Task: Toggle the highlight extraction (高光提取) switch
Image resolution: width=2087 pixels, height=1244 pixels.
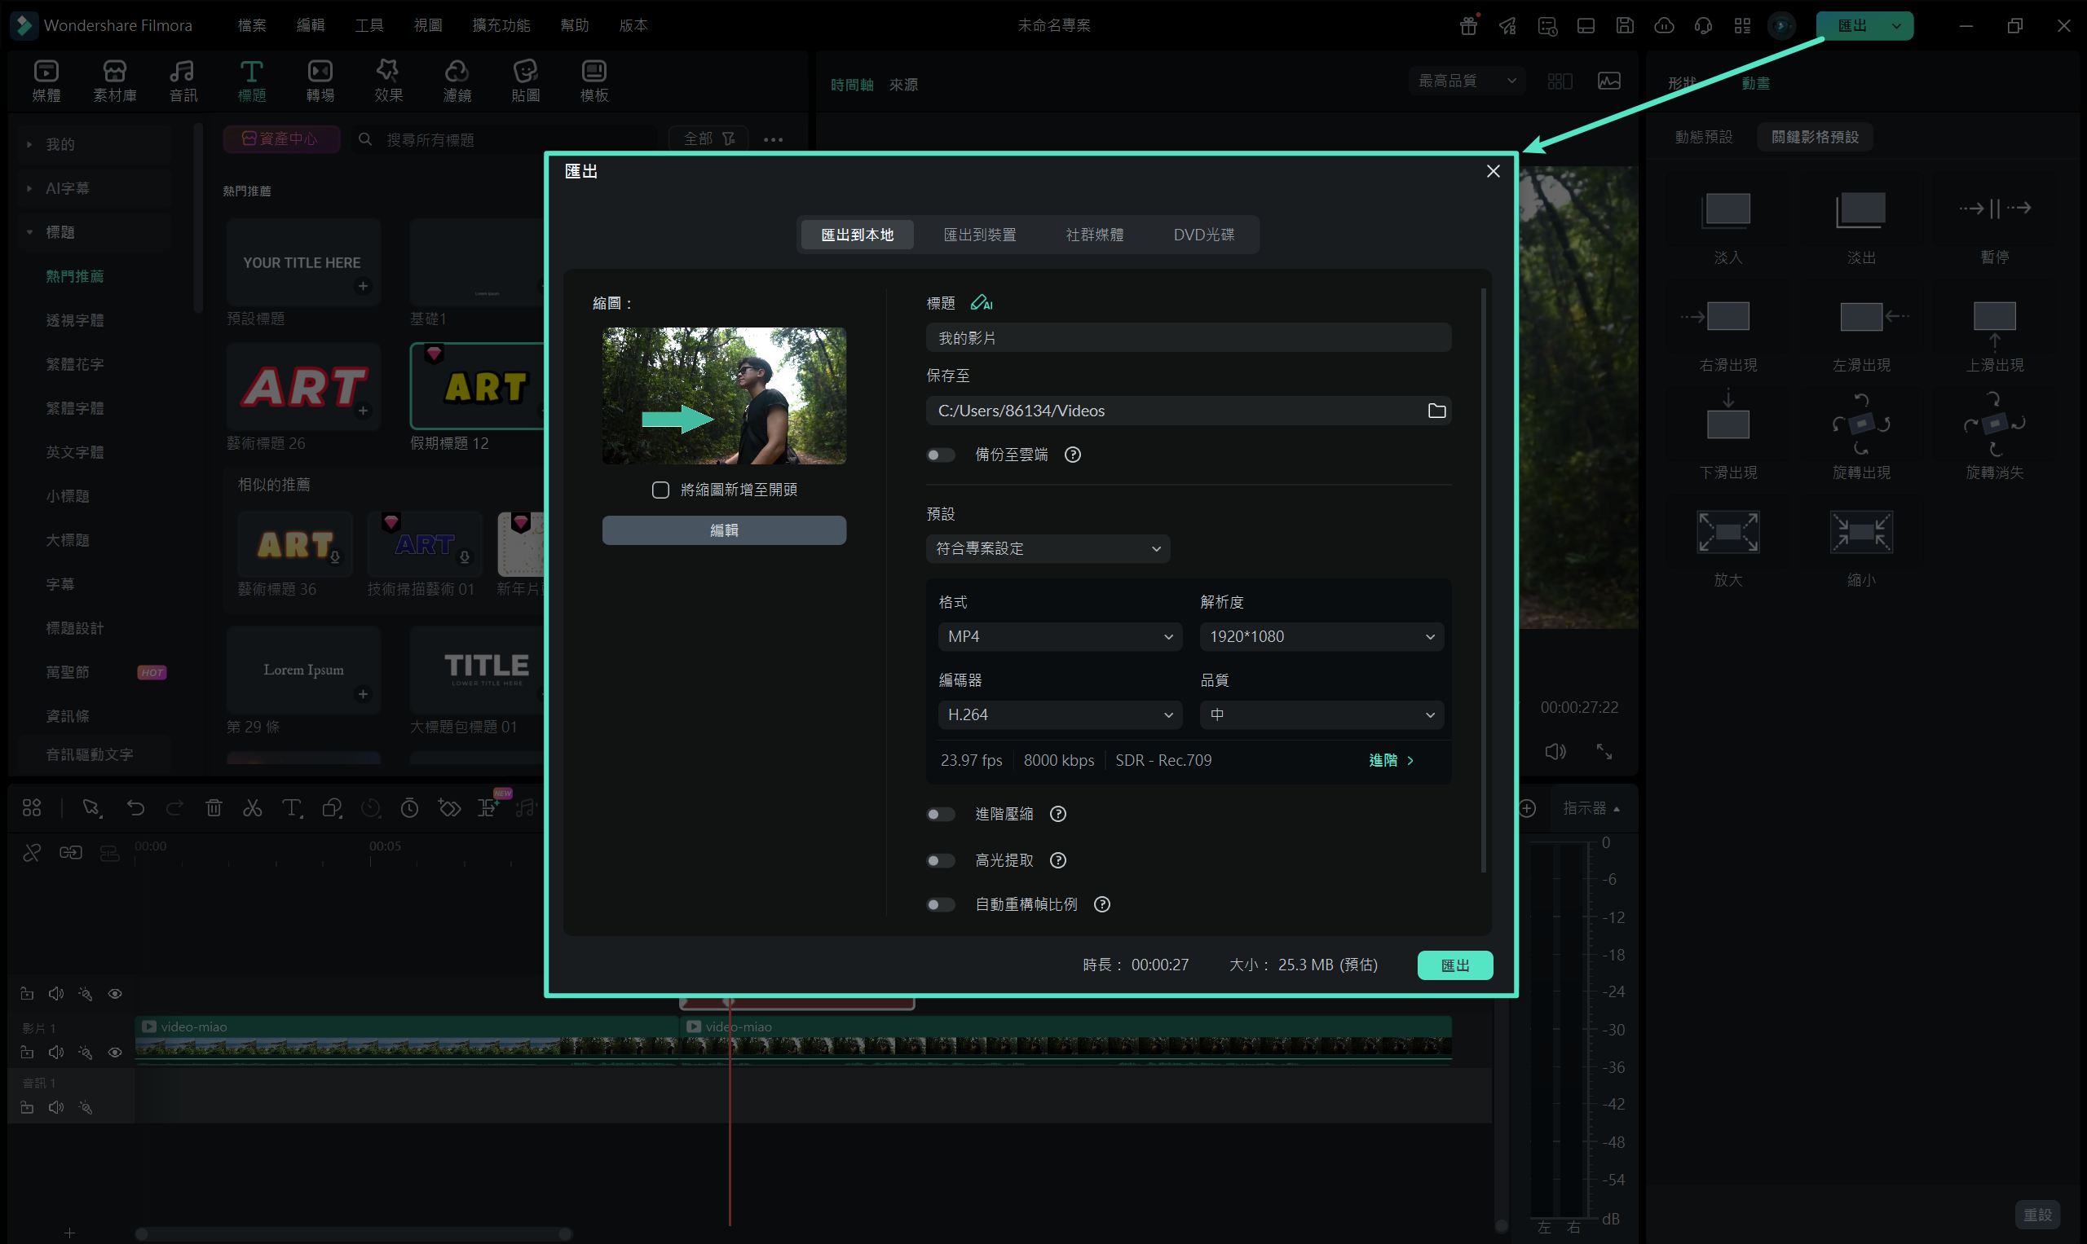Action: [x=940, y=860]
